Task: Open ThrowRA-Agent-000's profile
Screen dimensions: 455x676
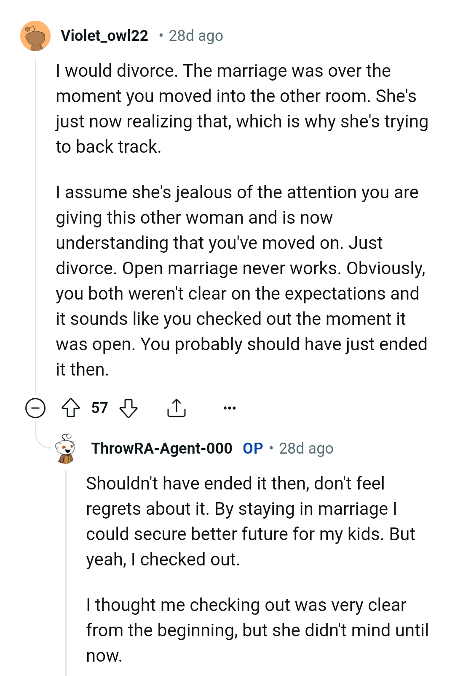Action: coord(161,449)
